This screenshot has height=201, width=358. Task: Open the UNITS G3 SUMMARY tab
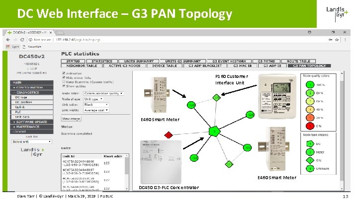[x=182, y=62]
